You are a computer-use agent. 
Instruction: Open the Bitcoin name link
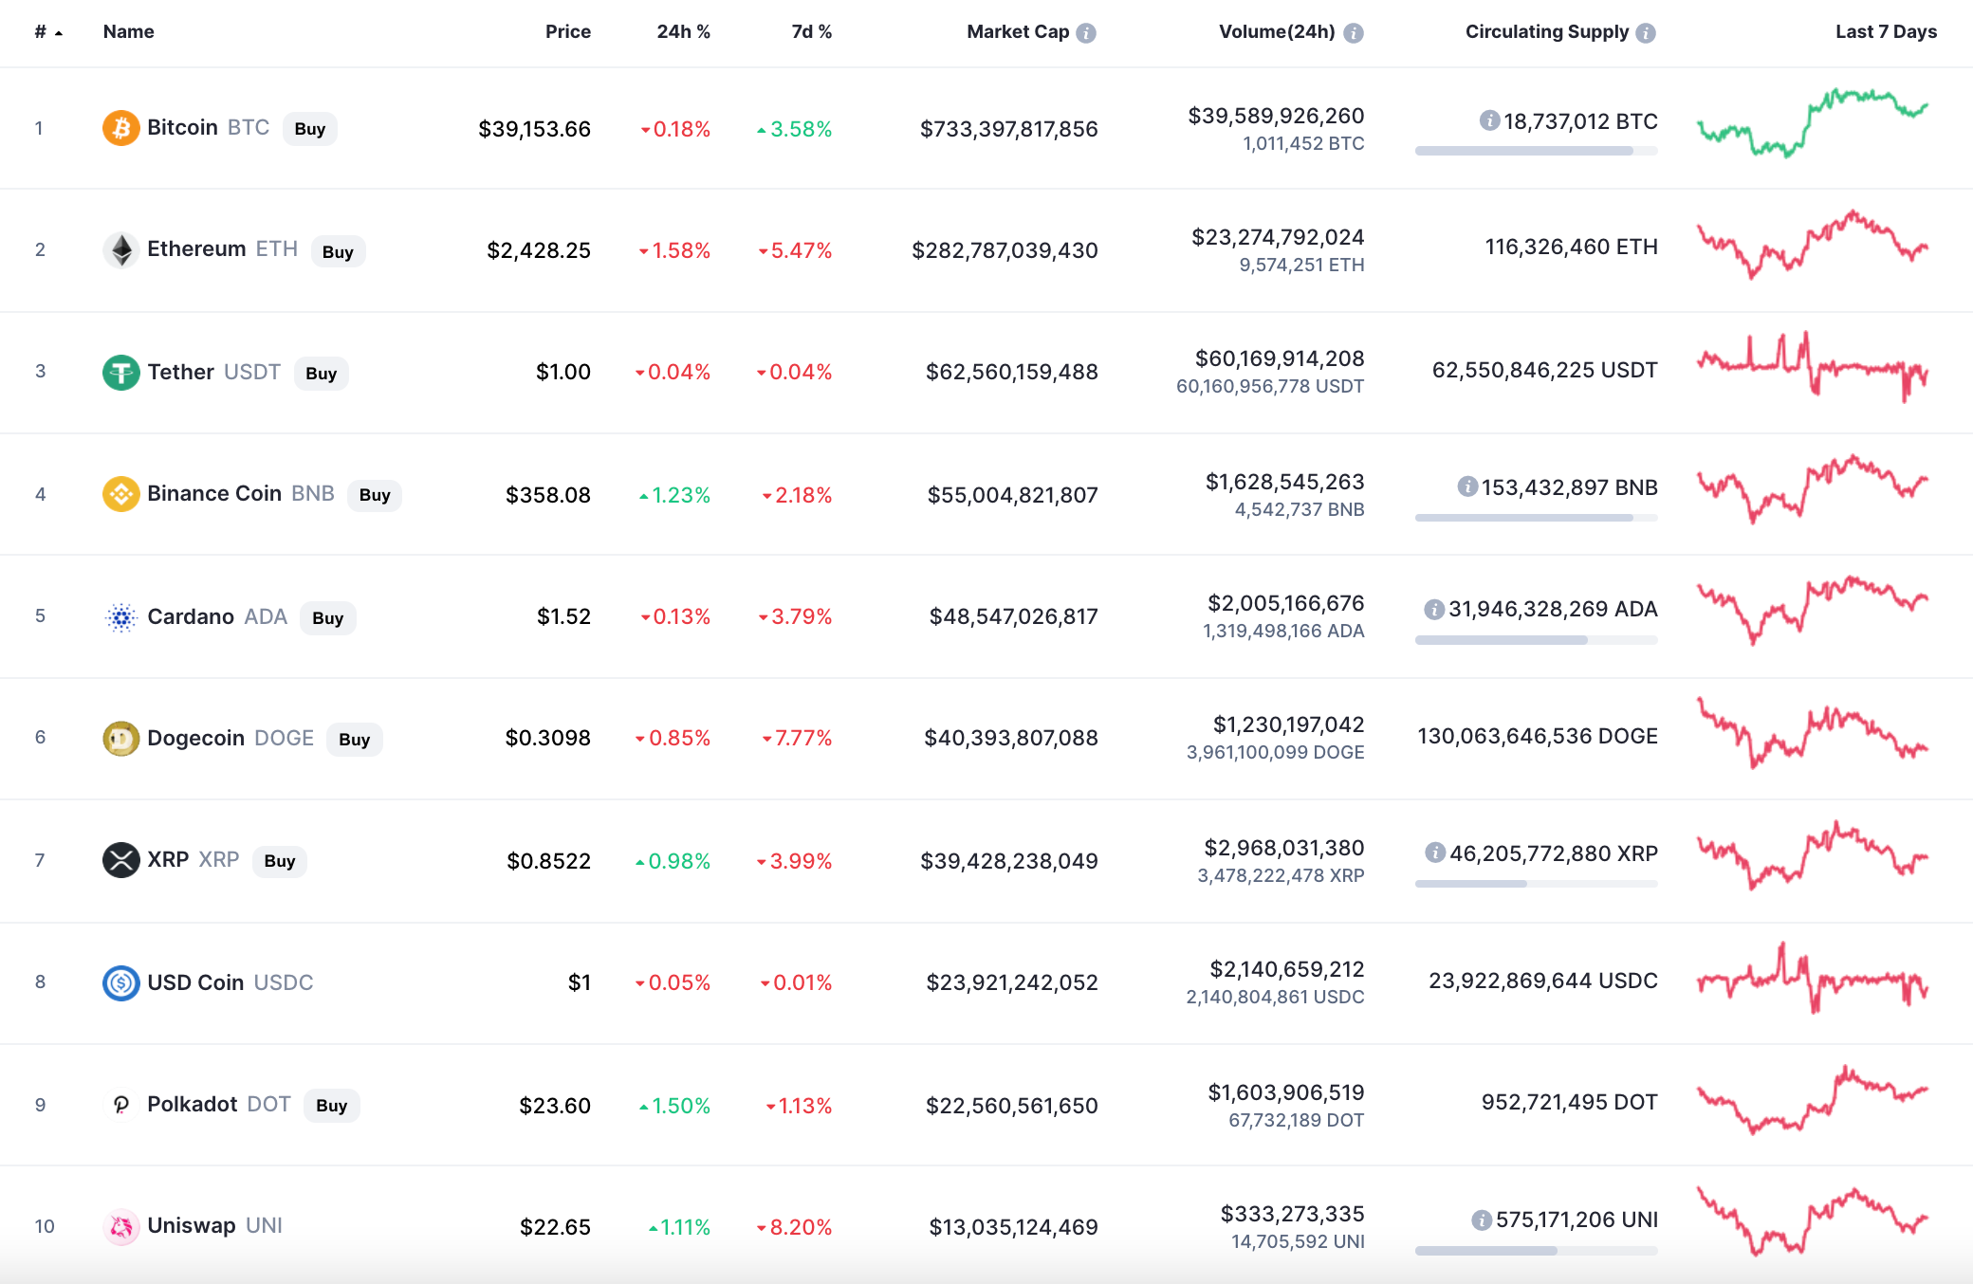(182, 127)
